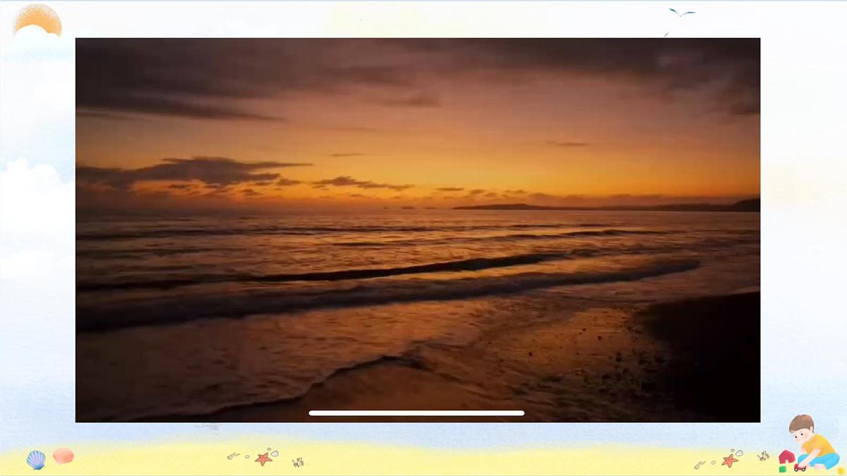The width and height of the screenshot is (847, 476).
Task: Select the red toy house
Action: click(x=786, y=457)
